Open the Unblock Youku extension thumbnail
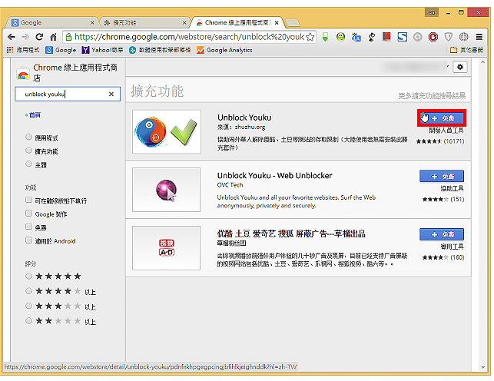Viewport: 494px width, 381px height. [x=167, y=131]
